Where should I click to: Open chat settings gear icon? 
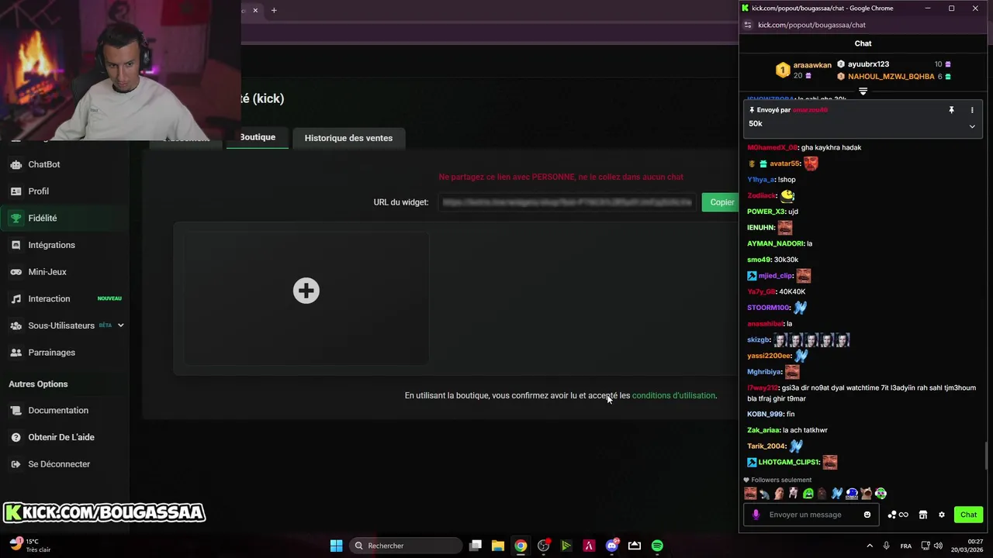(942, 515)
